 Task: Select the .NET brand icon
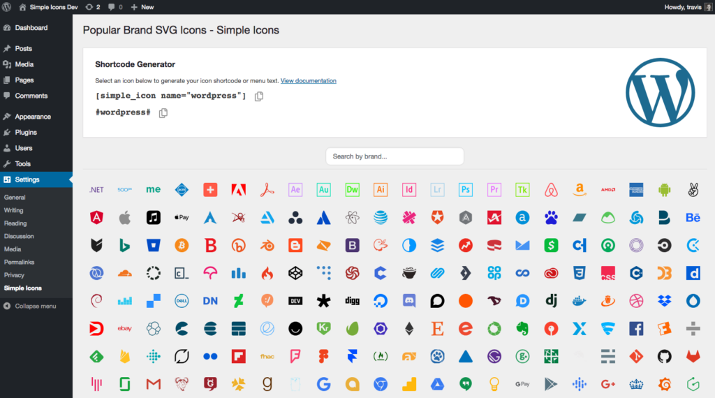pyautogui.click(x=96, y=190)
